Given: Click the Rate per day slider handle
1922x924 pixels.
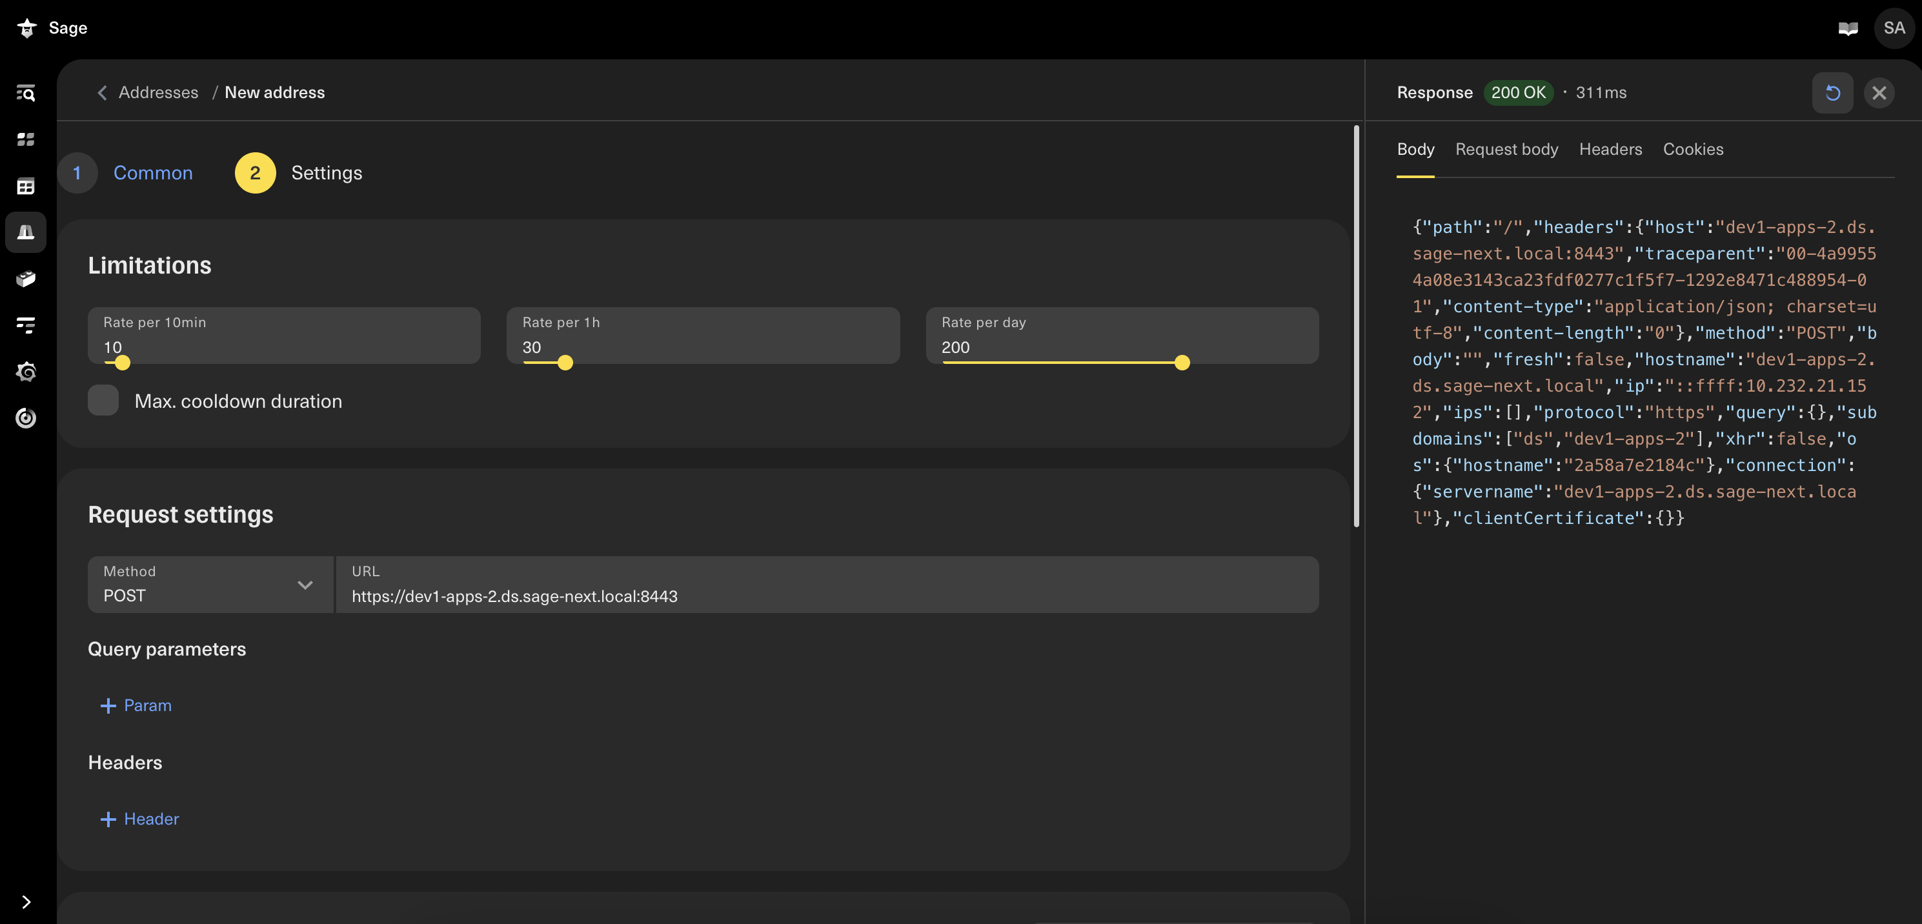Looking at the screenshot, I should pyautogui.click(x=1182, y=363).
